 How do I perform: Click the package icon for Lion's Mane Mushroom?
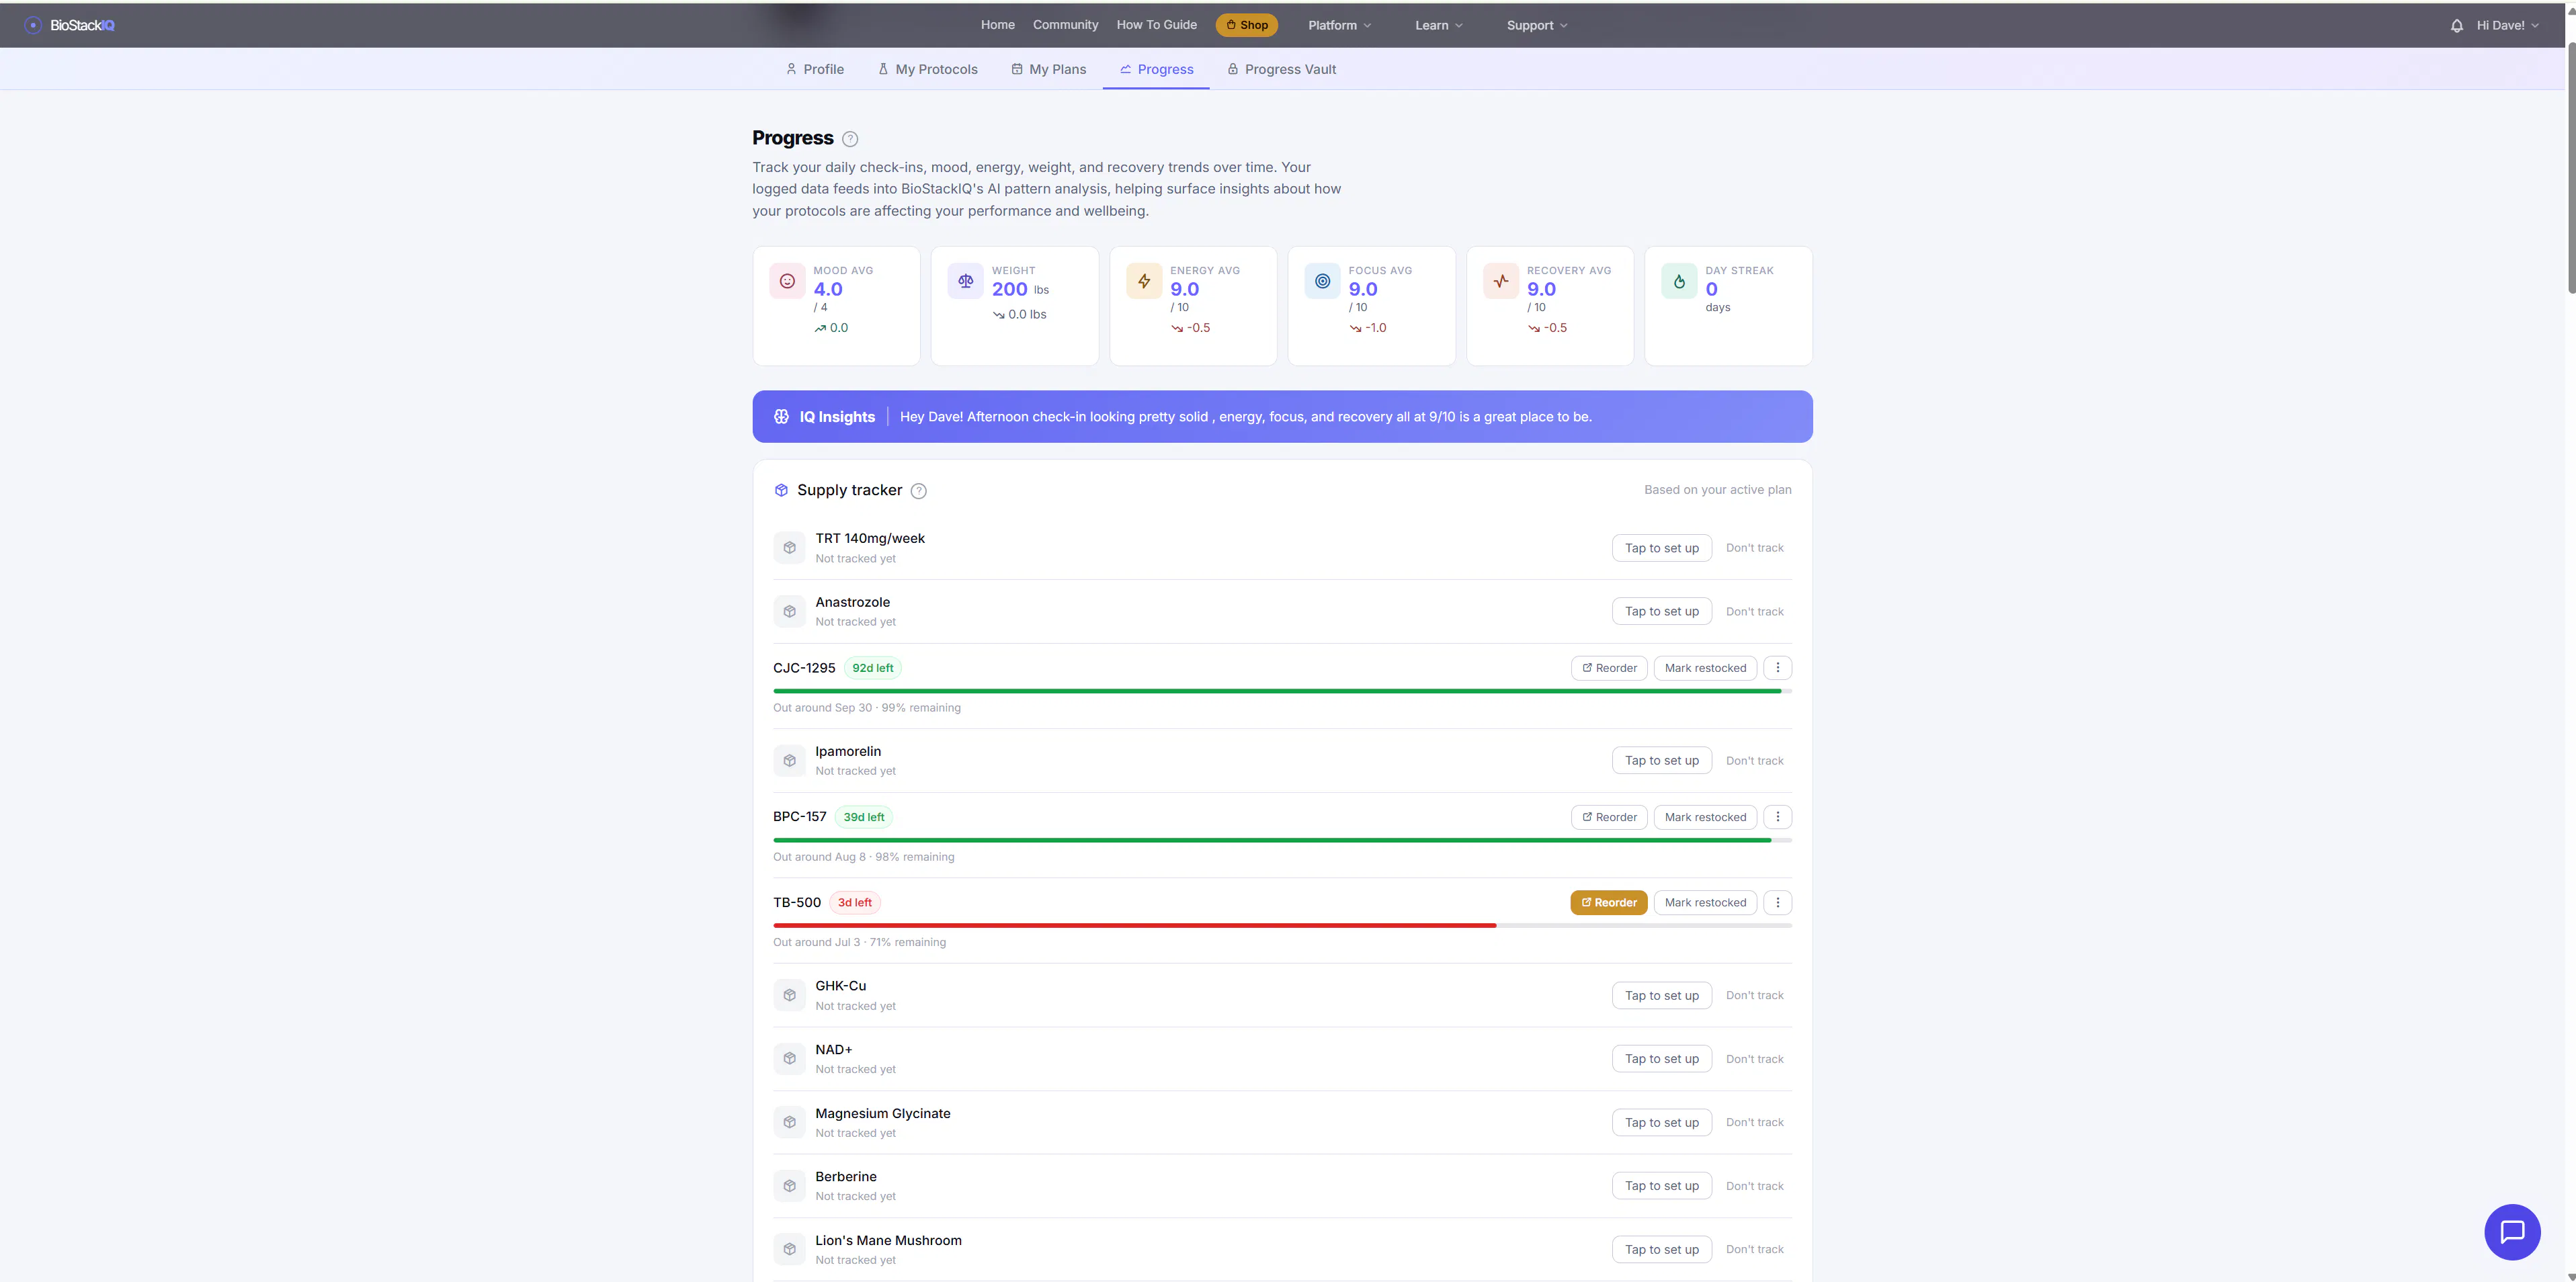pyautogui.click(x=789, y=1249)
